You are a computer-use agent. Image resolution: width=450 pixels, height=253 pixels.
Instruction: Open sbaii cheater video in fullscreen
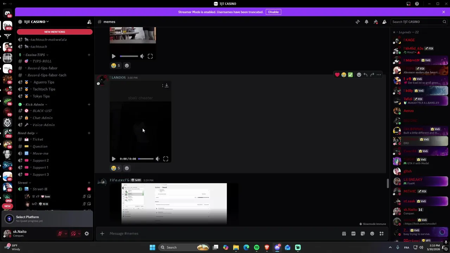coord(166,159)
